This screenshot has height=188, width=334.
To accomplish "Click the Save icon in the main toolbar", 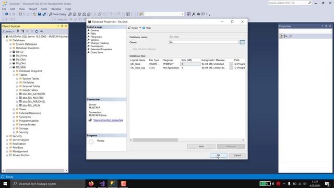I will [40, 14].
